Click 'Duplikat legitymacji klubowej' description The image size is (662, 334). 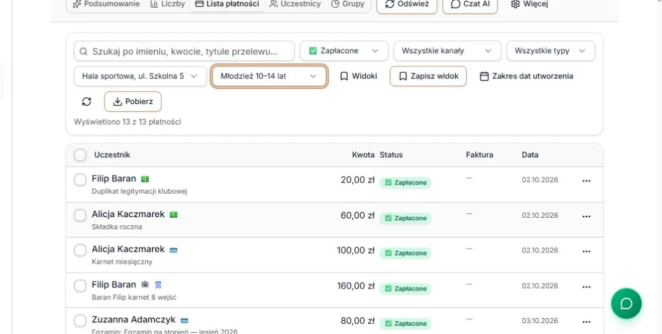pos(139,192)
